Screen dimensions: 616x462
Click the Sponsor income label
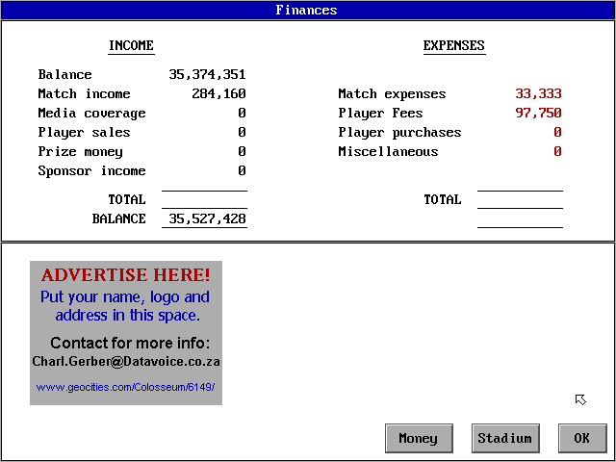pyautogui.click(x=91, y=171)
